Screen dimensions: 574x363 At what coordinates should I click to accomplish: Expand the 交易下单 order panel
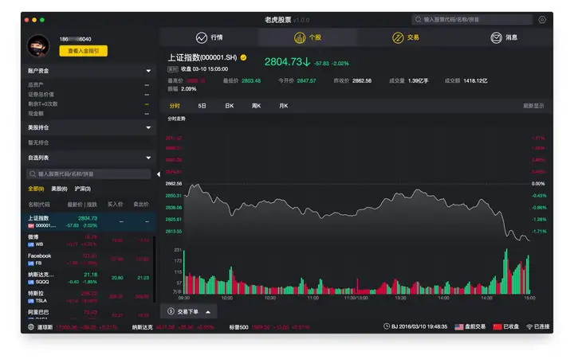tap(188, 312)
